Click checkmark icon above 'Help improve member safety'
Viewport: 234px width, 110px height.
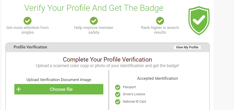(x=94, y=21)
